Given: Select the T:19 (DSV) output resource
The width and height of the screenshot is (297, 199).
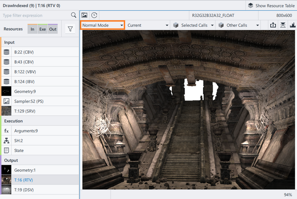Looking at the screenshot, I should pyautogui.click(x=24, y=189).
